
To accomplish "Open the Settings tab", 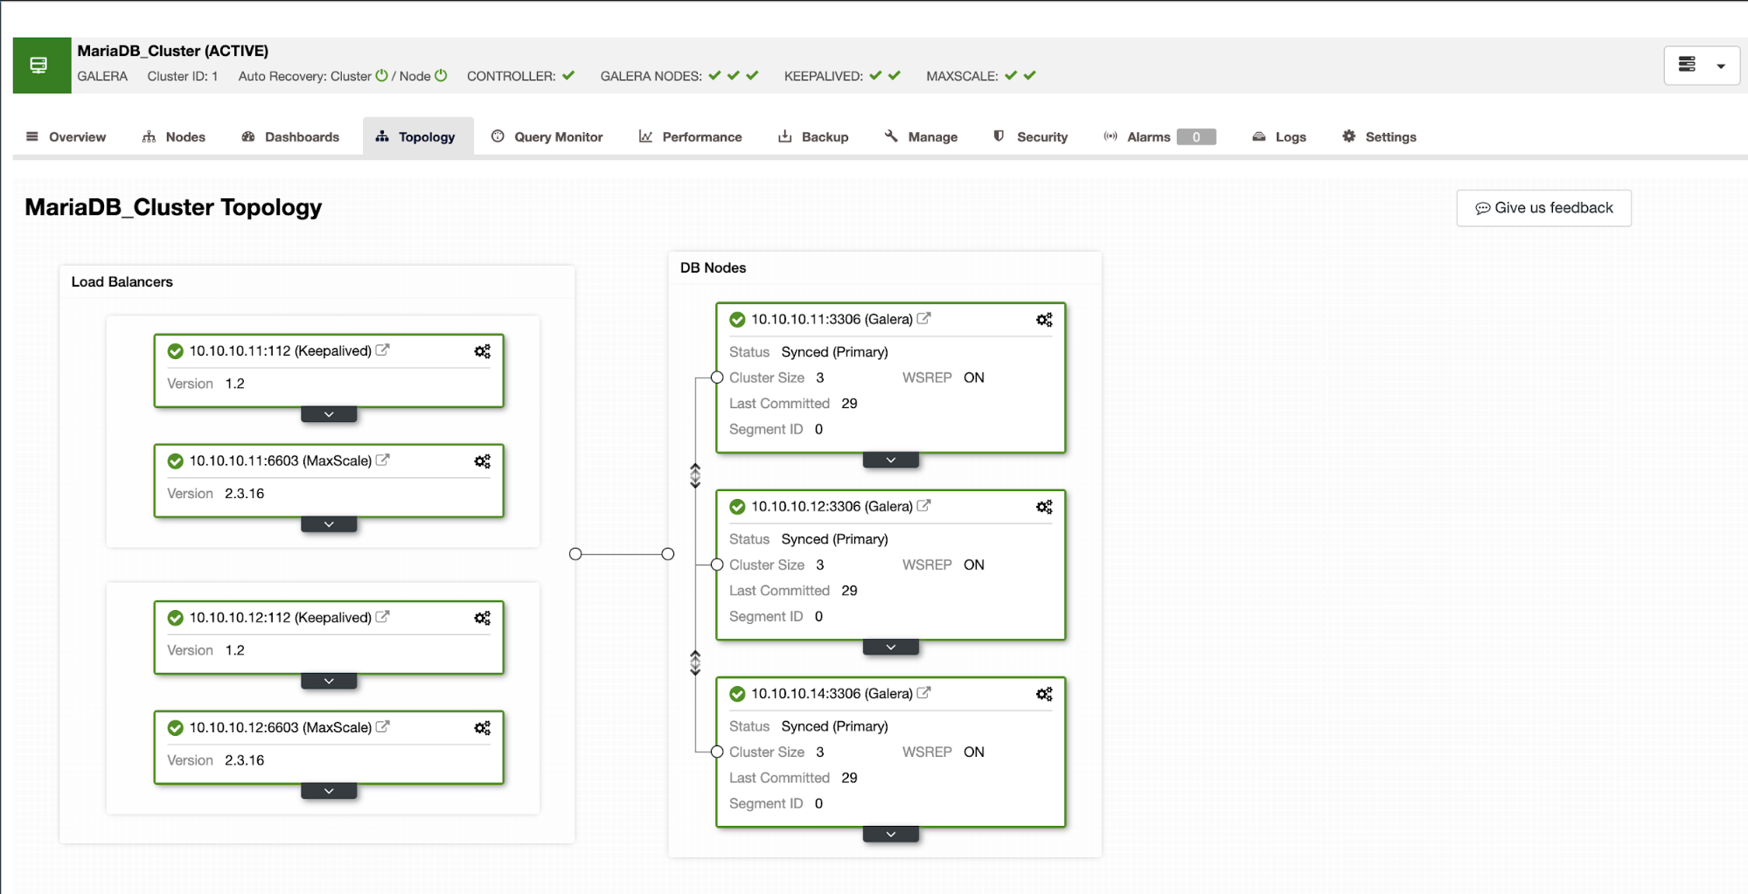I will [1380, 137].
